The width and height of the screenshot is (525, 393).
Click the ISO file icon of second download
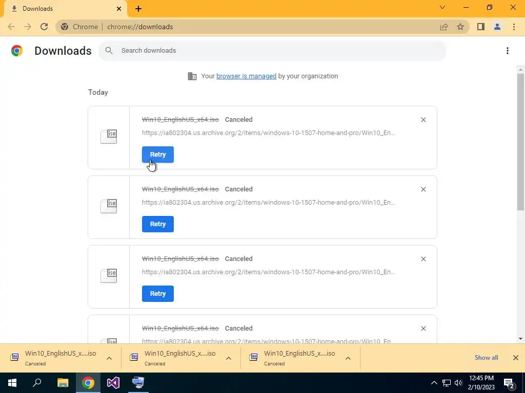[x=109, y=206]
